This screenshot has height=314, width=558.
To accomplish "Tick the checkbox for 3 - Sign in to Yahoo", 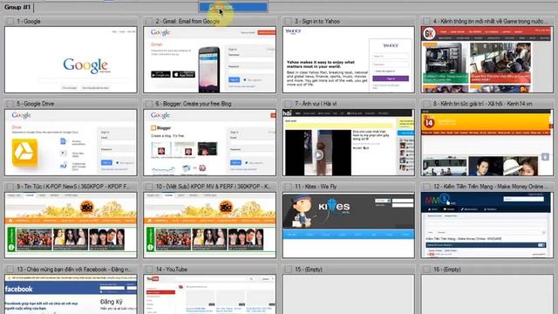I will click(x=288, y=21).
